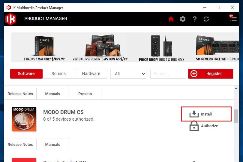The image size is (243, 162).
Task: Switch to the Sounds tab
Action: (x=58, y=73)
